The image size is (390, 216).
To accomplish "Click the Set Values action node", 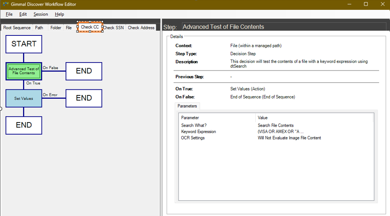I will pyautogui.click(x=24, y=98).
